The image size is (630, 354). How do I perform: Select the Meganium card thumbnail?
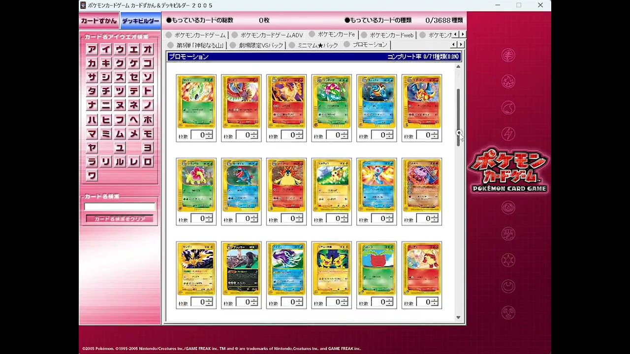pos(196,185)
